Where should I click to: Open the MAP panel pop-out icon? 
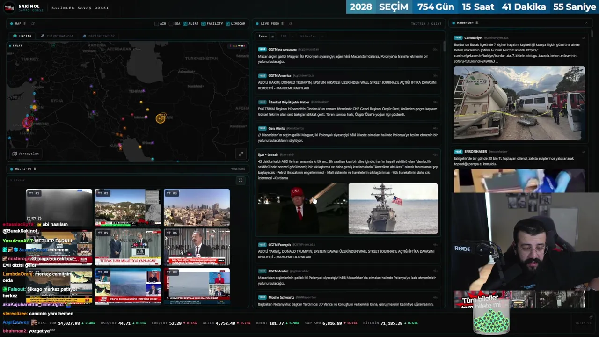(33, 23)
